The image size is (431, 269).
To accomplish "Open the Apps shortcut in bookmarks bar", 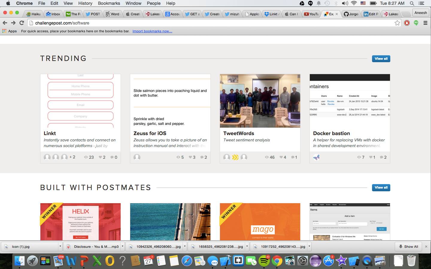I will pos(10,31).
